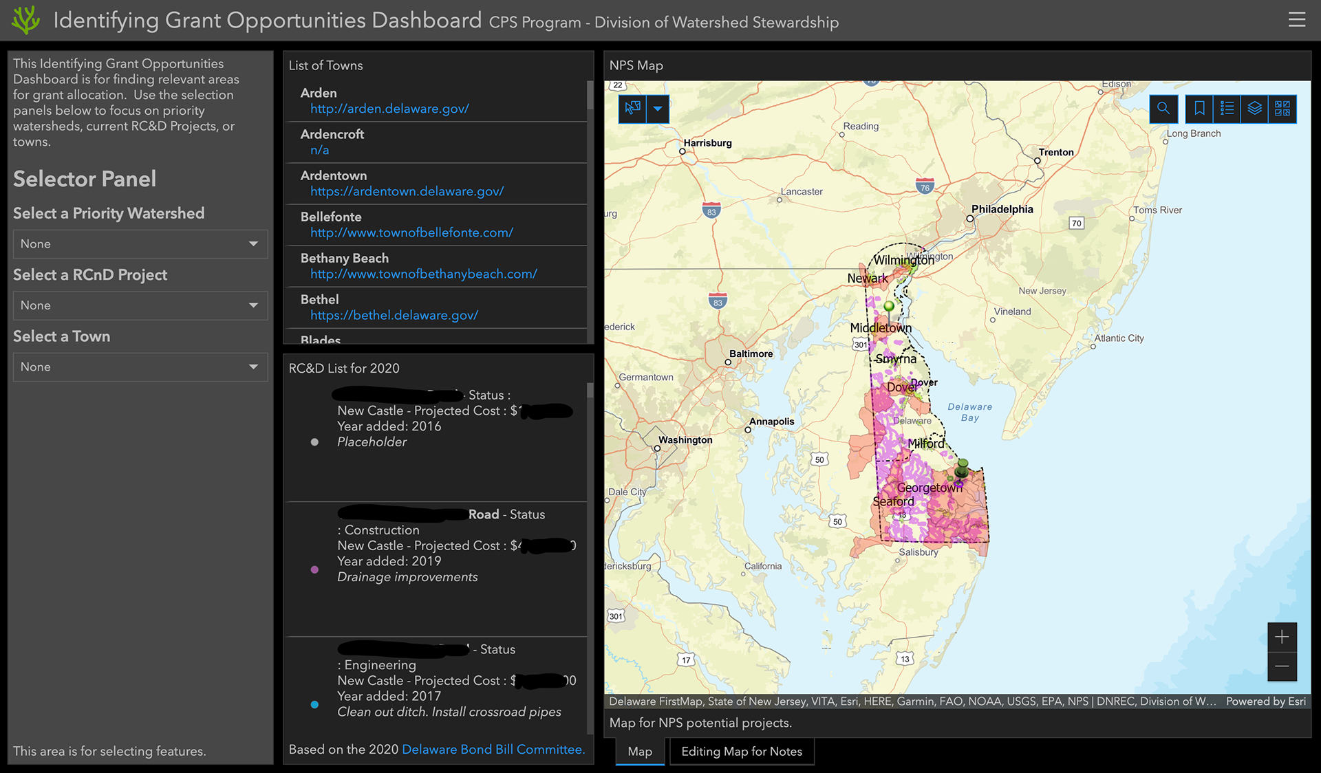
Task: Expand the Select a Town dropdown
Action: point(140,367)
